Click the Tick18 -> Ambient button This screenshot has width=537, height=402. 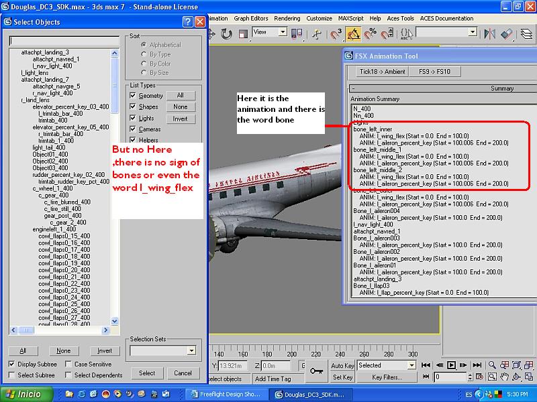tap(382, 71)
